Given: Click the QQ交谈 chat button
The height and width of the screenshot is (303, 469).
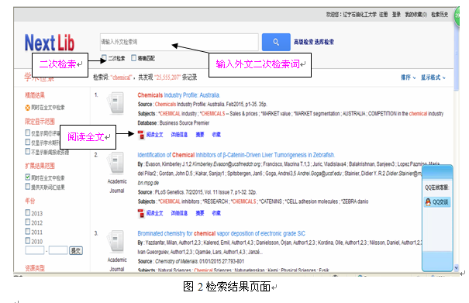Looking at the screenshot, I should pyautogui.click(x=437, y=202).
